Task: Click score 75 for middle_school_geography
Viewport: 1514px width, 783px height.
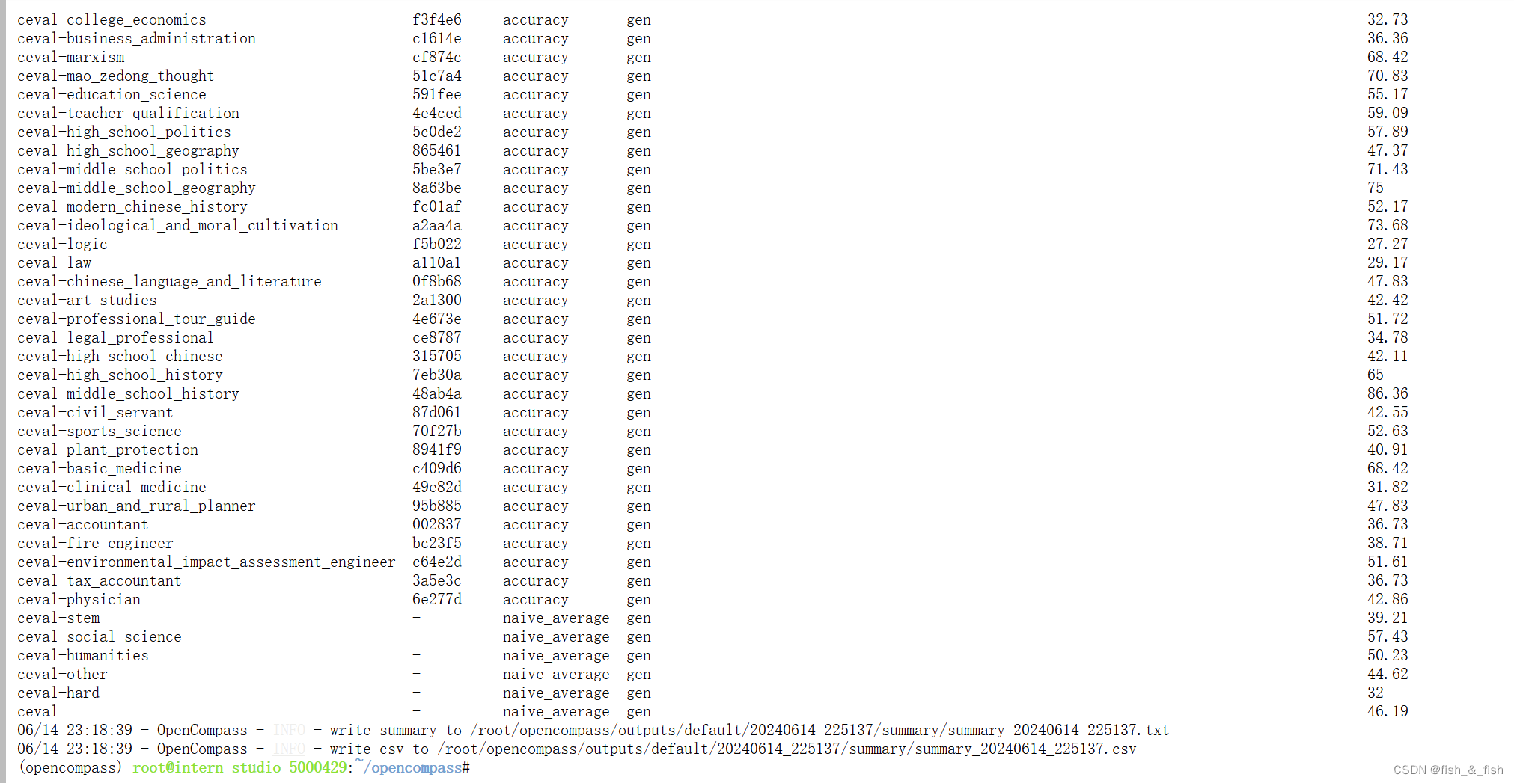Action: (x=1376, y=188)
